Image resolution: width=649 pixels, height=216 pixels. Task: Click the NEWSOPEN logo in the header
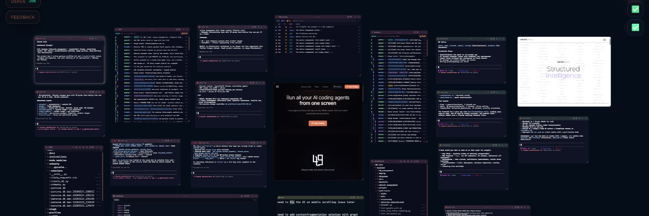click(527, 40)
